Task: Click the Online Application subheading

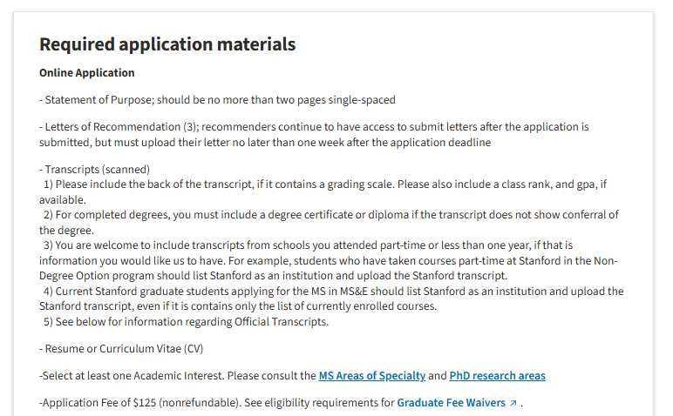Action: point(86,73)
